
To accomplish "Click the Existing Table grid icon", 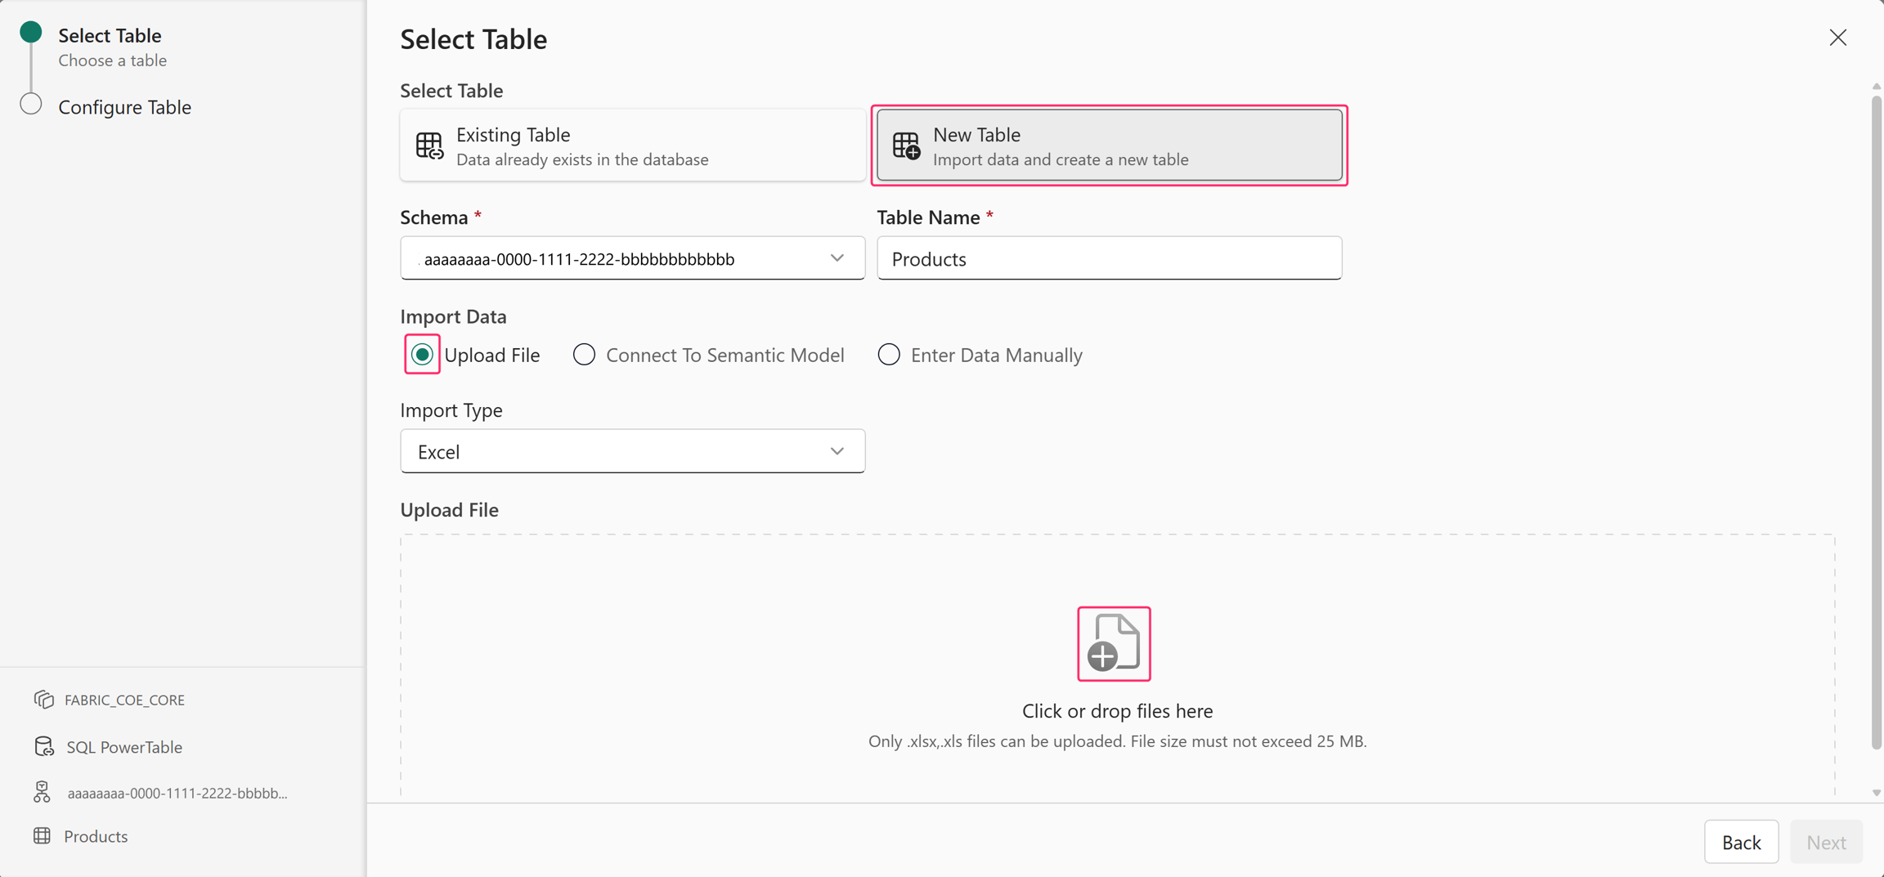I will 429,146.
